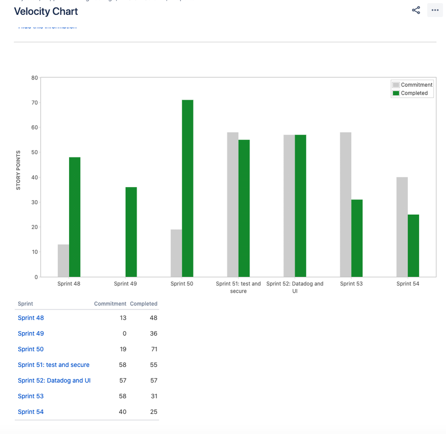Open the Sprint 49 link in table
The image size is (446, 434).
click(31, 333)
